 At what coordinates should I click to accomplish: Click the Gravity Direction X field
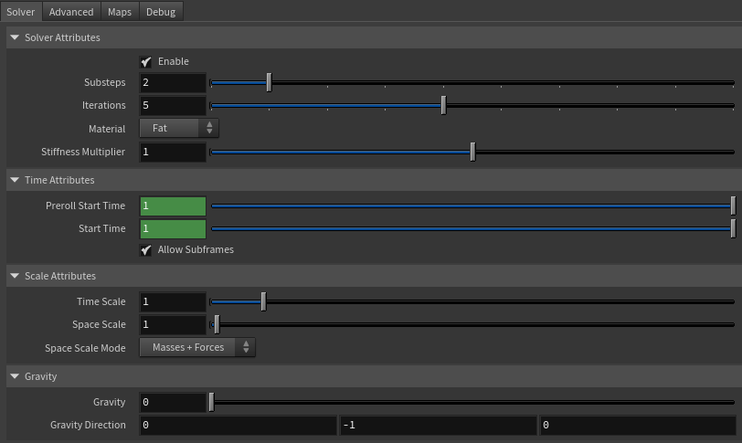pos(238,425)
